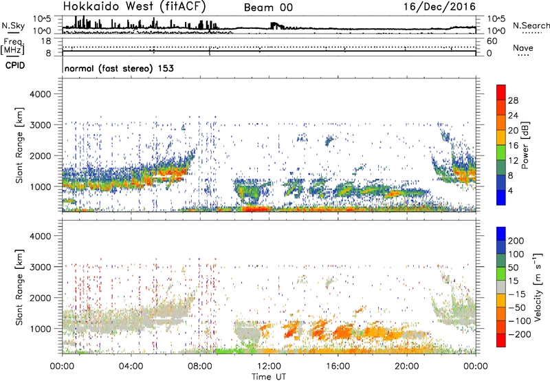
Task: Click the 'Hokkaido West (fitACF)' title
Action: pyautogui.click(x=134, y=6)
